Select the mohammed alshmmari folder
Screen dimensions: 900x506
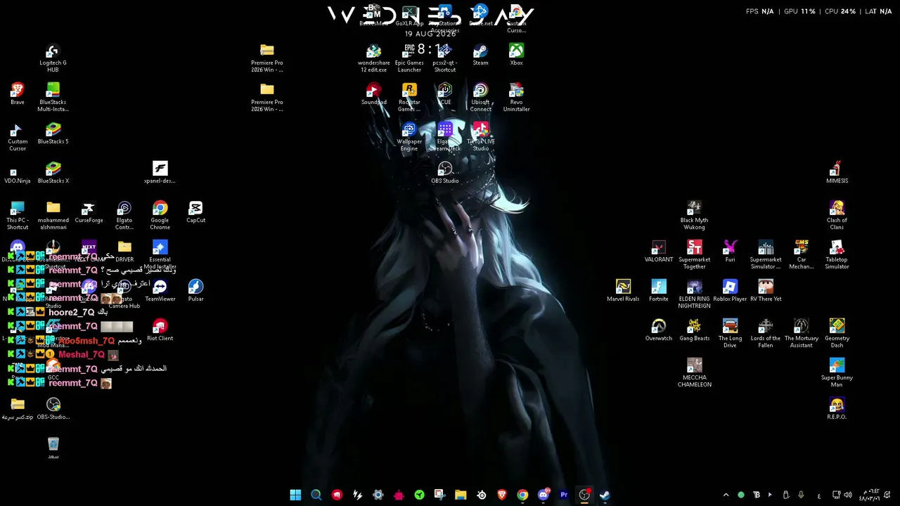pos(53,216)
